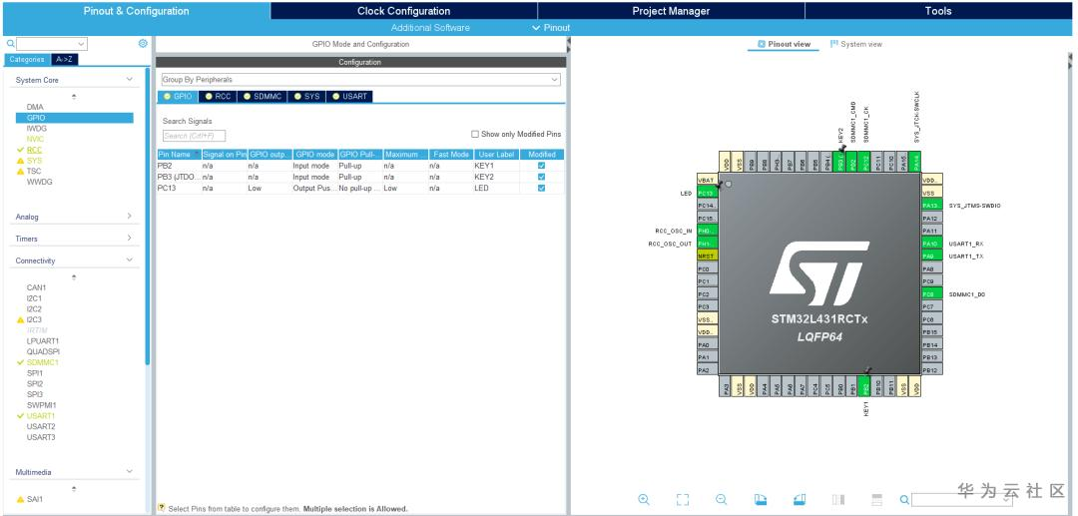Open USART1 in Connectivity list
Screen dimensions: 1078x516
coord(41,415)
